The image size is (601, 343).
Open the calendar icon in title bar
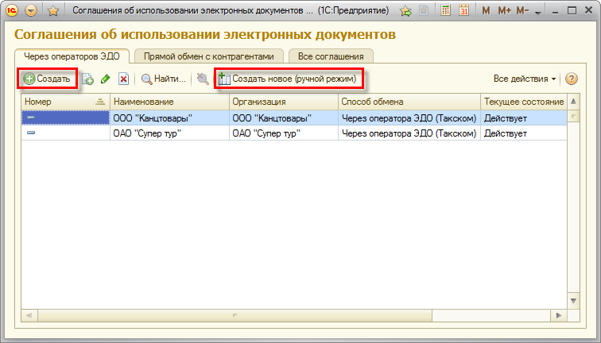click(463, 10)
